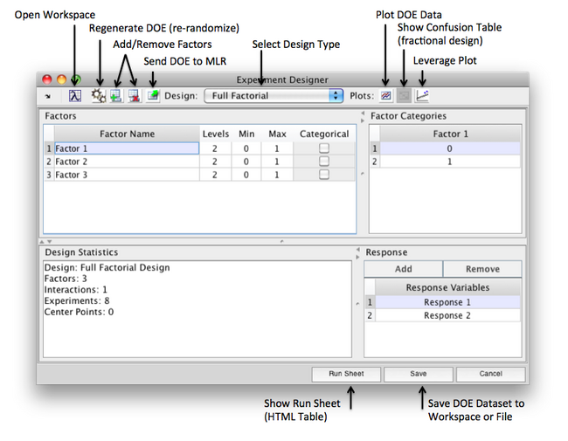Show the Confusion Table icon
The image size is (568, 441).
404,95
